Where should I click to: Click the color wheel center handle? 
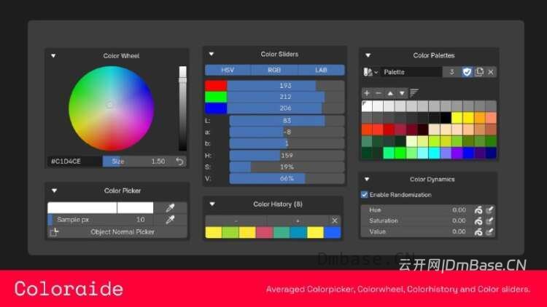[x=110, y=105]
